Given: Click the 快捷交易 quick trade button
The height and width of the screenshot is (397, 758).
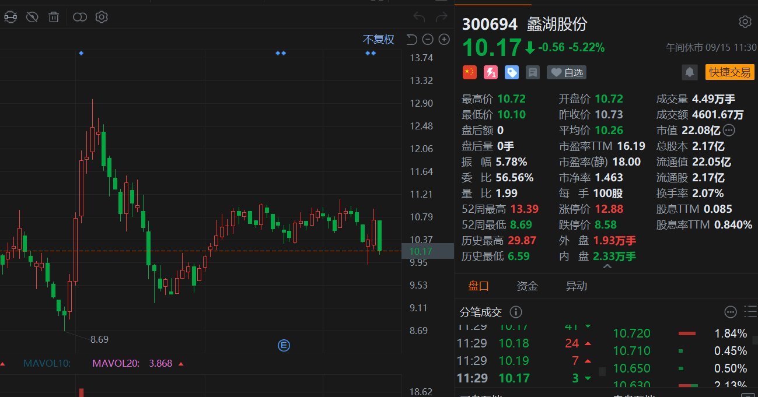Looking at the screenshot, I should pyautogui.click(x=729, y=72).
